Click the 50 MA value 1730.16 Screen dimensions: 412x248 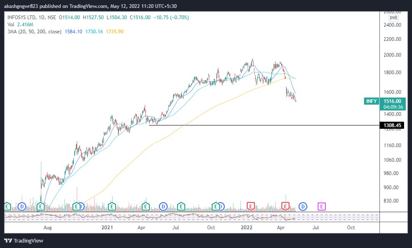[94, 32]
